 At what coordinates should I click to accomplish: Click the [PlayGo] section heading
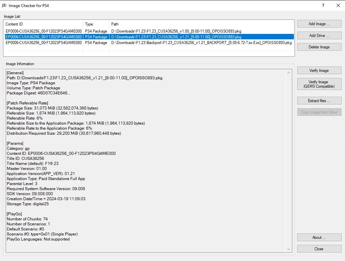(14, 214)
